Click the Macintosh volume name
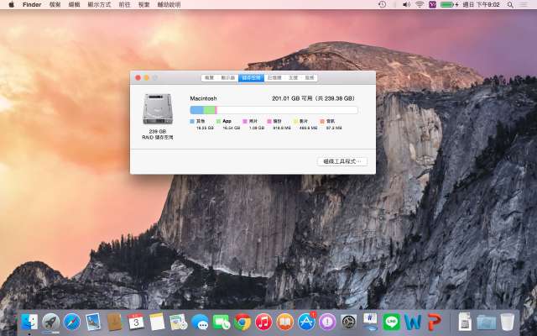The height and width of the screenshot is (336, 537). 203,98
